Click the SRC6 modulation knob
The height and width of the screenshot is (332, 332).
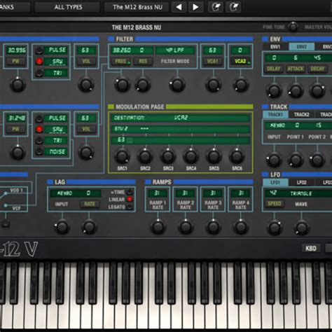[237, 156]
